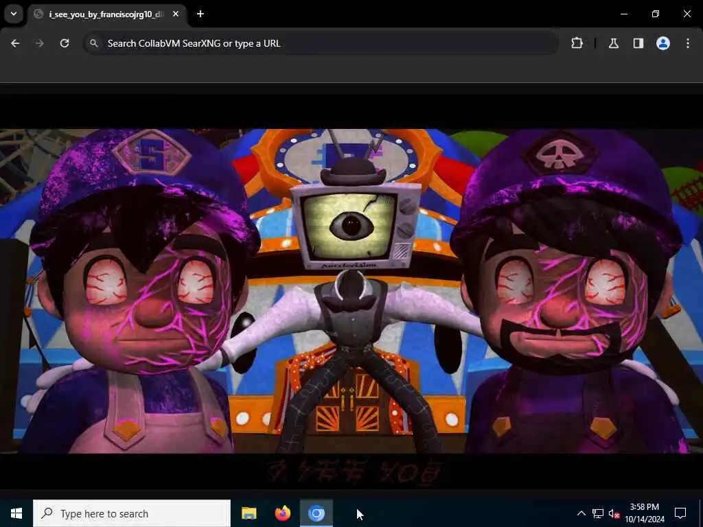
Task: Open Chrome three-dot menu
Action: pos(688,43)
